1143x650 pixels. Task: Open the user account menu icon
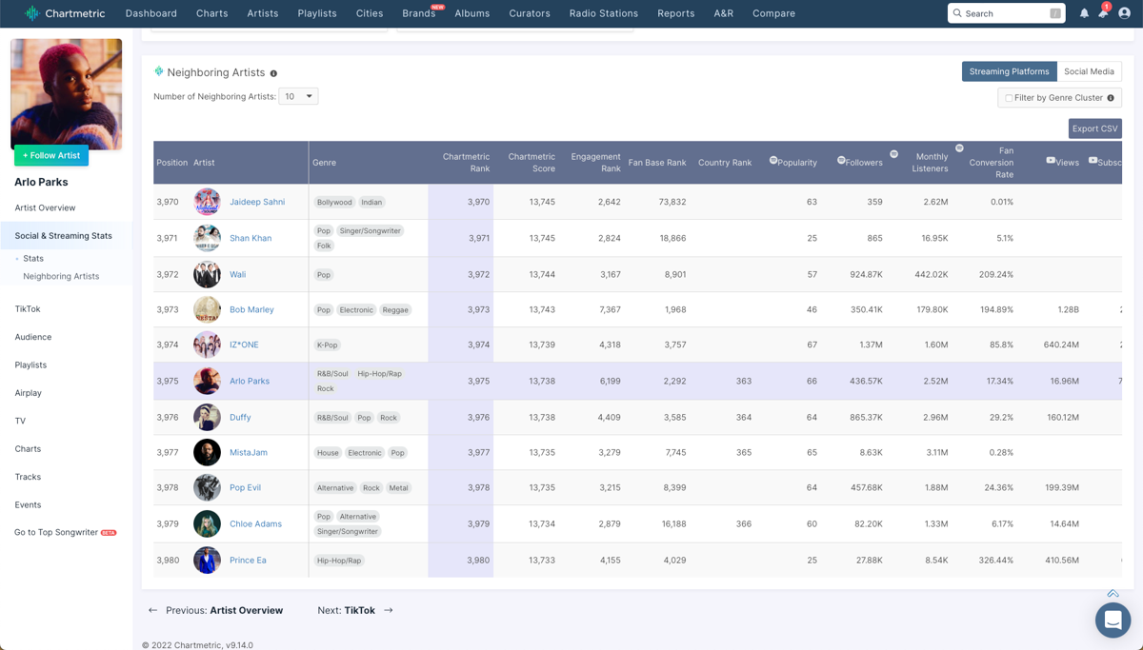tap(1124, 13)
